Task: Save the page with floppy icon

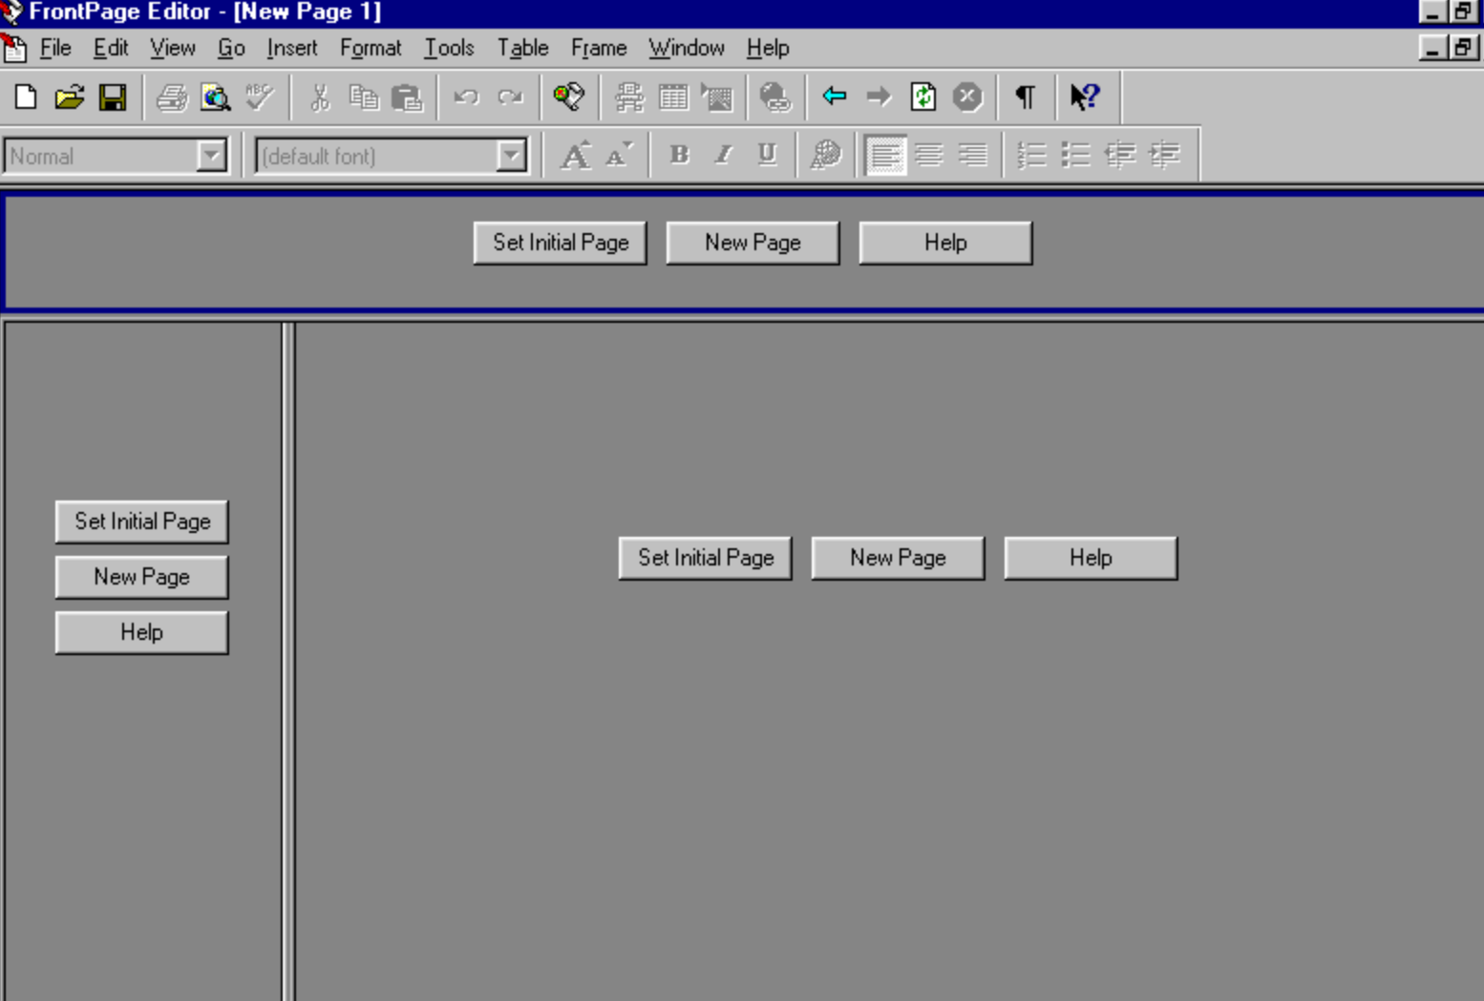Action: (113, 96)
